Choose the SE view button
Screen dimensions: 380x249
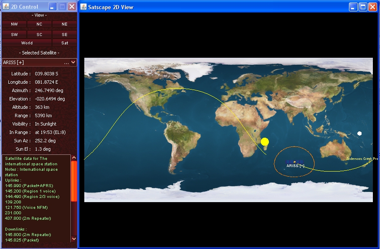tap(65, 34)
